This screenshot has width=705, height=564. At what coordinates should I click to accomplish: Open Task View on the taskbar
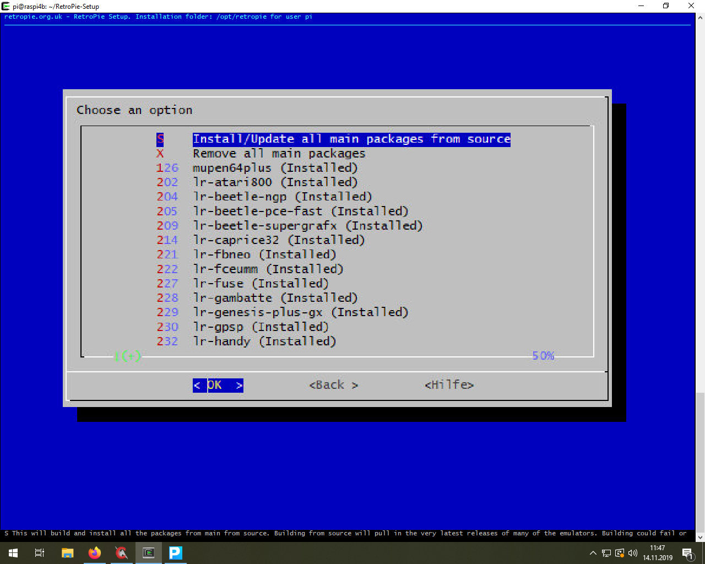click(40, 553)
